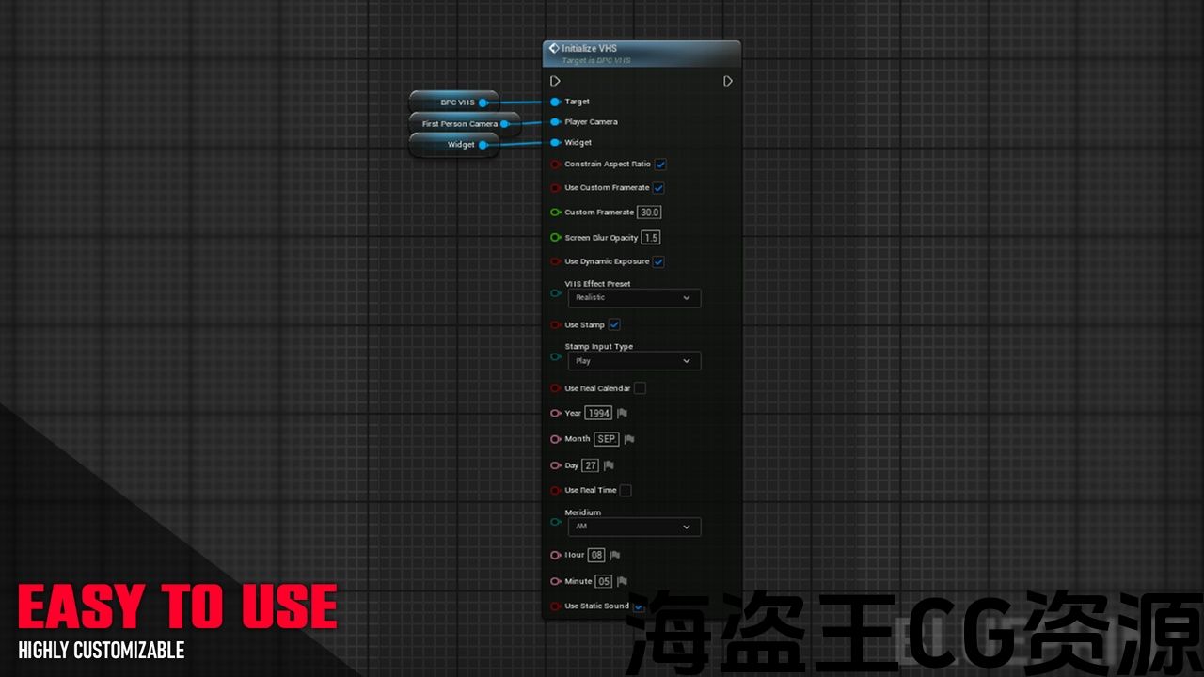Click the Widget input pin
Screen dimensions: 1204x677
click(555, 143)
